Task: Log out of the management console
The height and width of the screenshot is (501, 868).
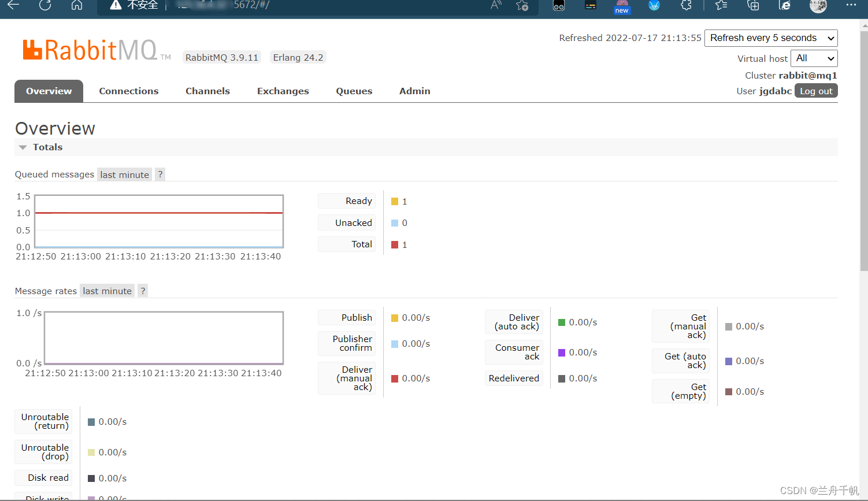Action: (816, 91)
